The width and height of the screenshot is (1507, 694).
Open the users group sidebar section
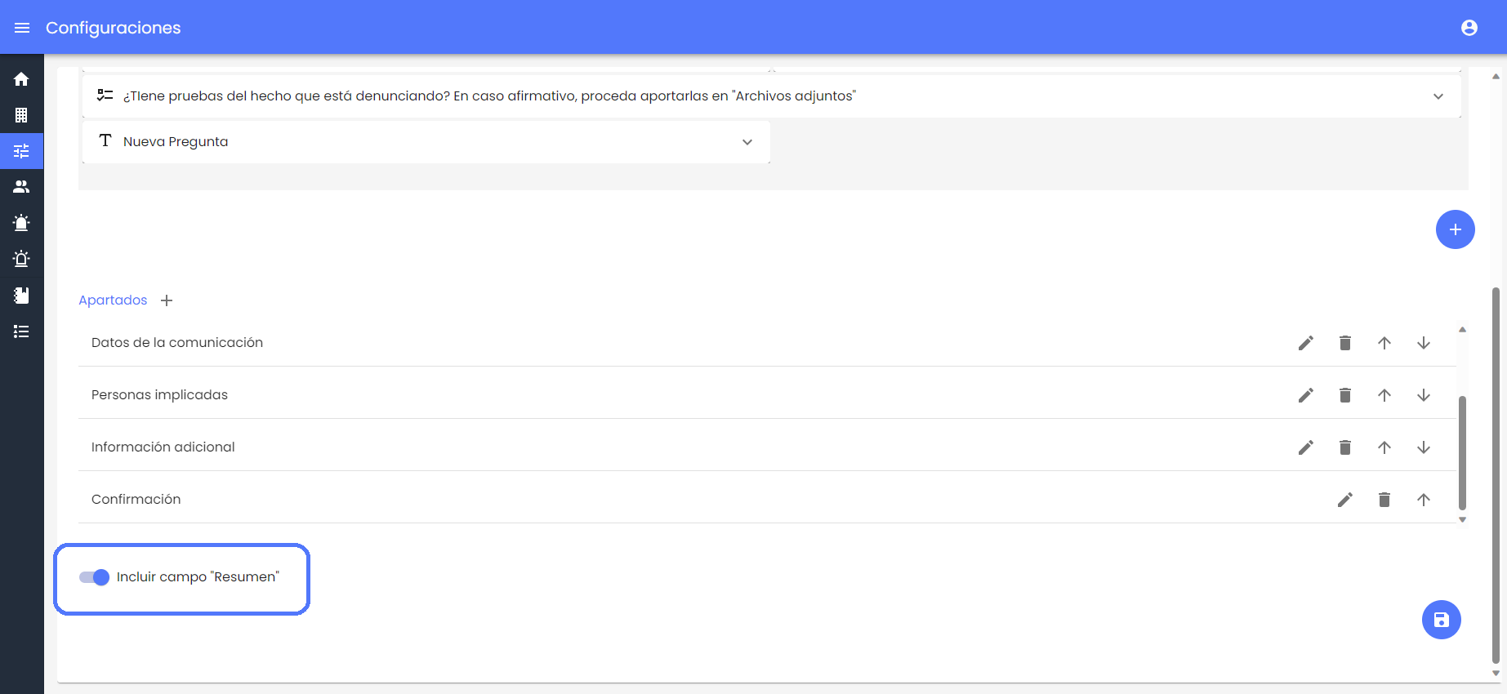(x=21, y=187)
